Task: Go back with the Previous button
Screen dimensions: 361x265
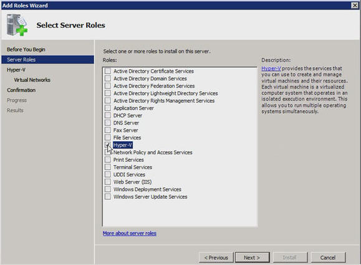Action: [216, 258]
